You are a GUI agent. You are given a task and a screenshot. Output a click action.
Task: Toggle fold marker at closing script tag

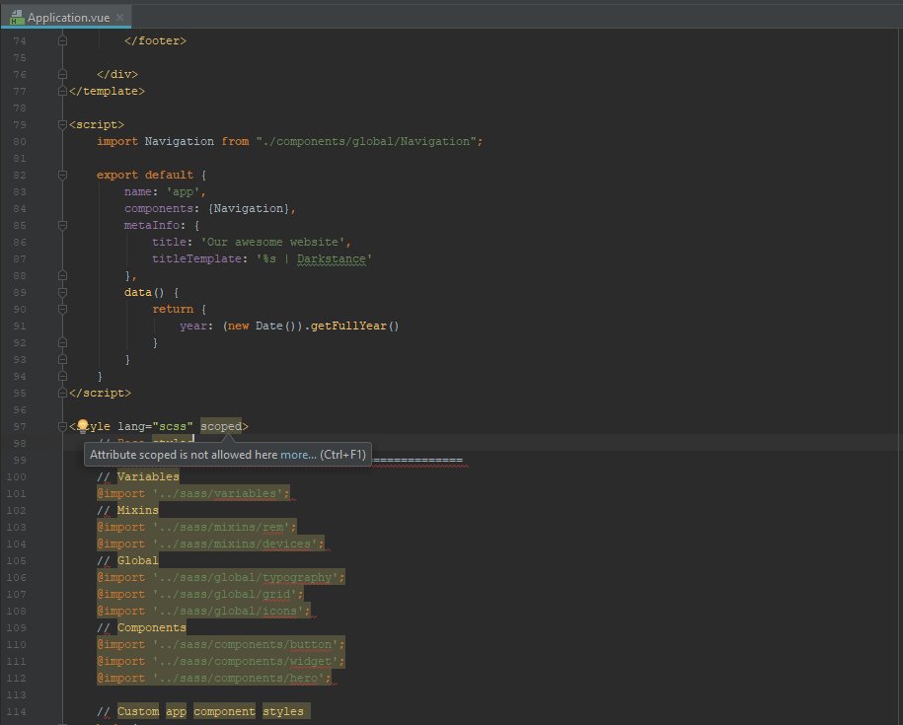pyautogui.click(x=63, y=393)
